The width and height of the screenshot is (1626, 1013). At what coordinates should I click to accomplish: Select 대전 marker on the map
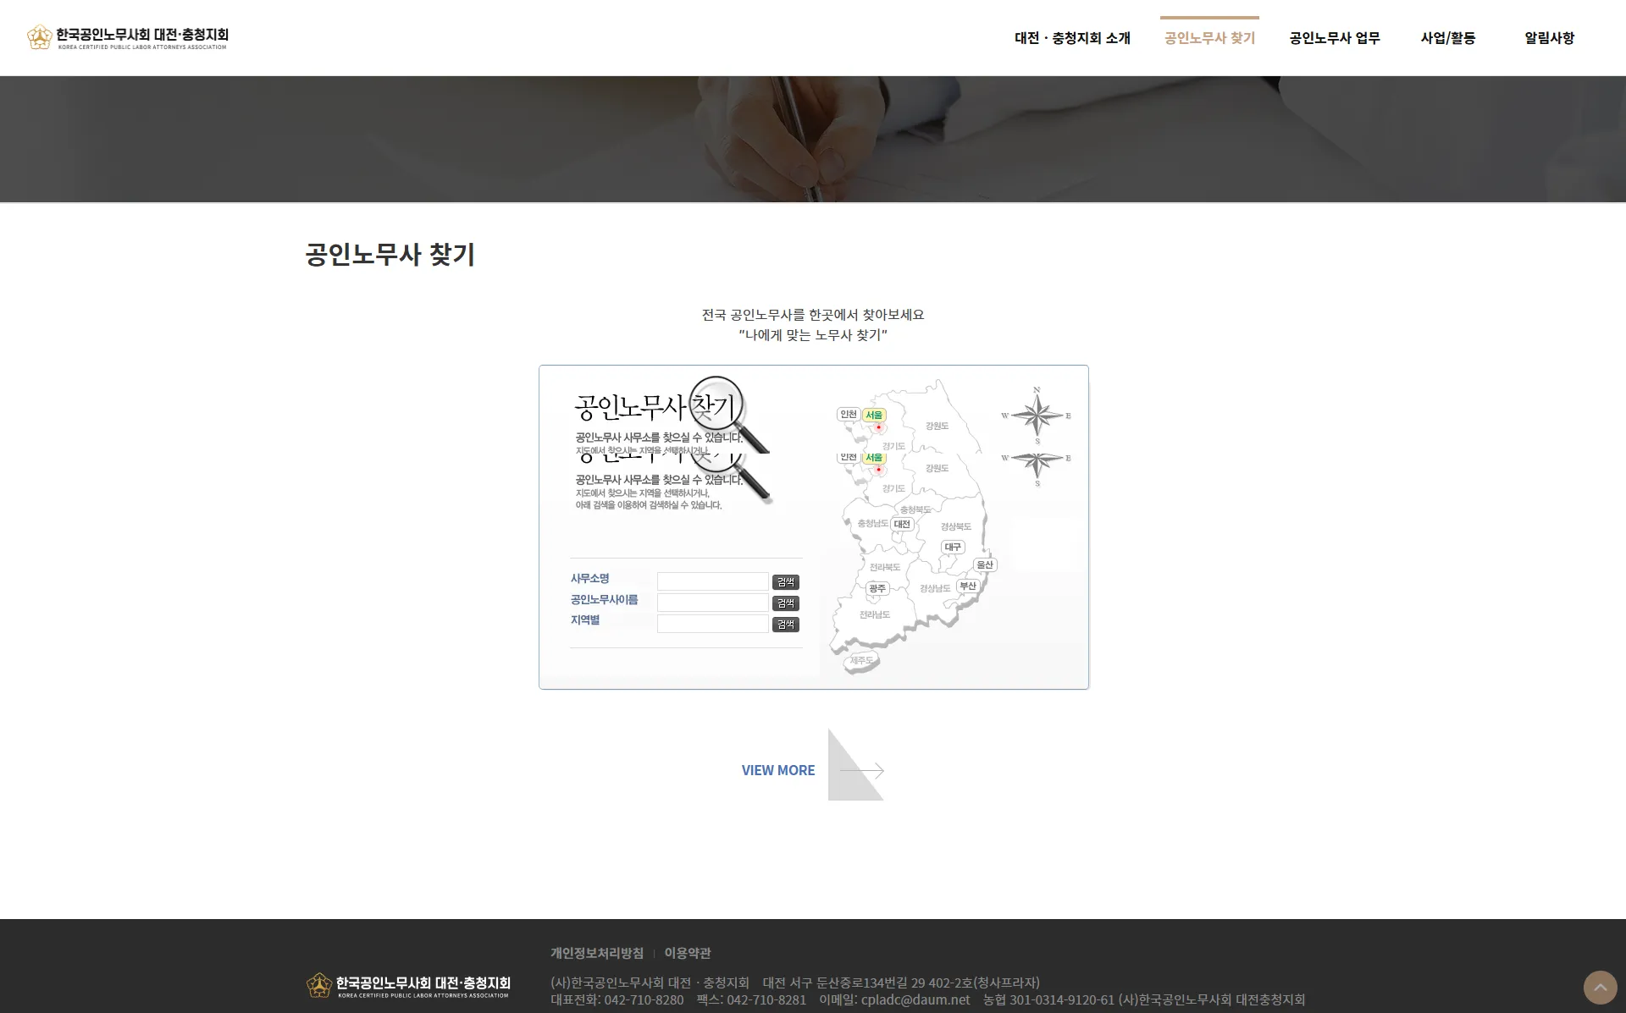[x=902, y=525]
